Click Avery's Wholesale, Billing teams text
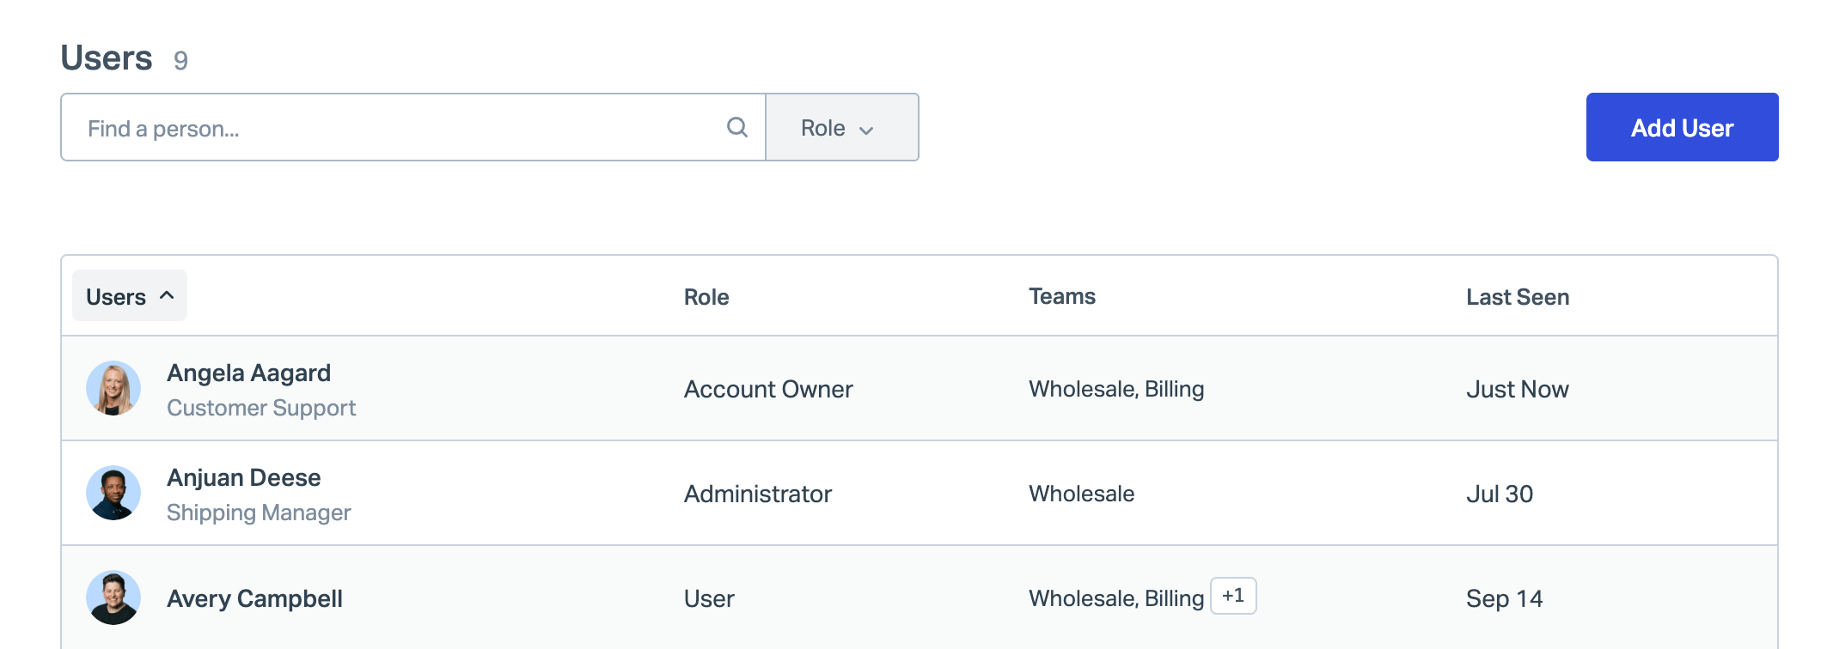The width and height of the screenshot is (1827, 649). tap(1115, 598)
